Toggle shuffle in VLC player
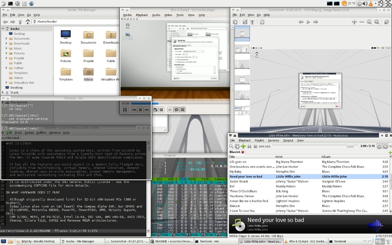Image resolution: width=392 pixels, height=245 pixels. click(183, 110)
